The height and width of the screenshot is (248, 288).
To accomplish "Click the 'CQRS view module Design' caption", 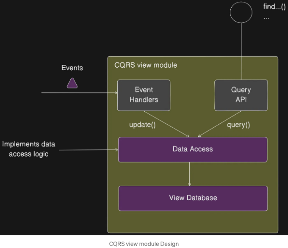I will 144,244.
